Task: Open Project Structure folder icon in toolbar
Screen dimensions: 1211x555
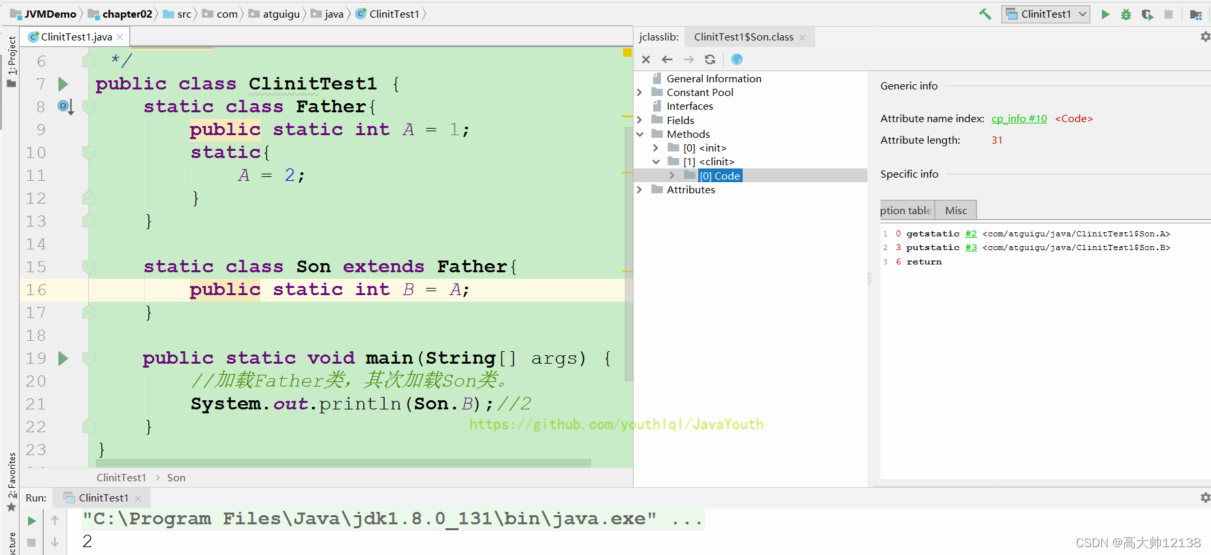Action: tap(1196, 14)
